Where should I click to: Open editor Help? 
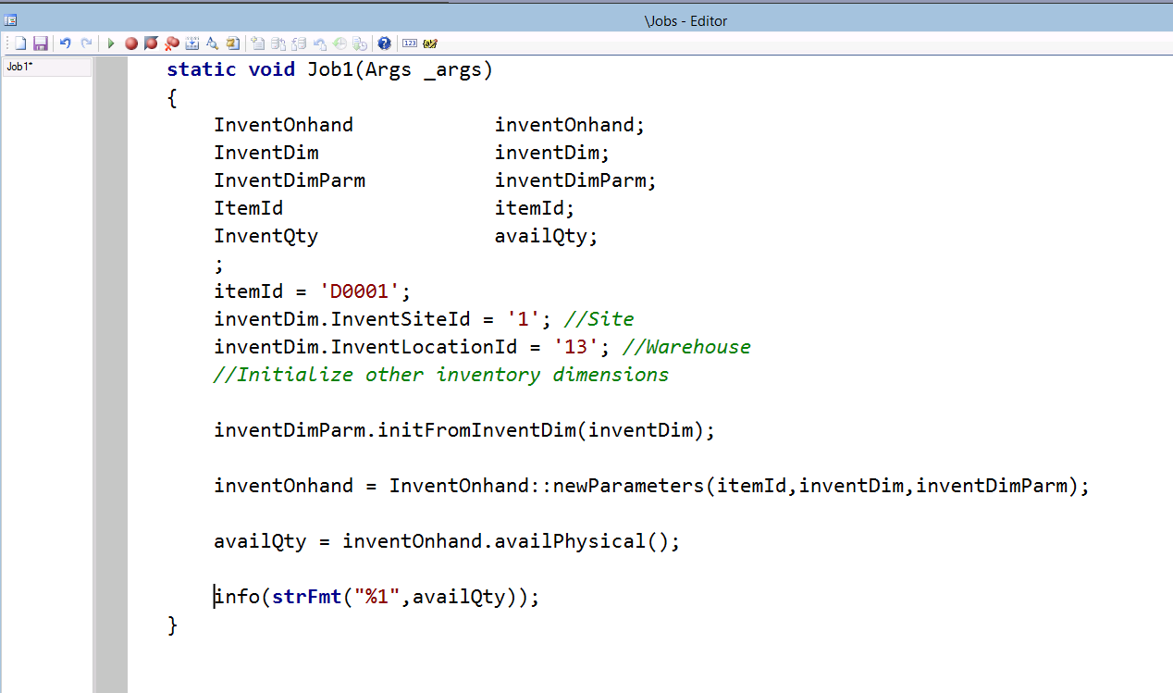point(384,43)
